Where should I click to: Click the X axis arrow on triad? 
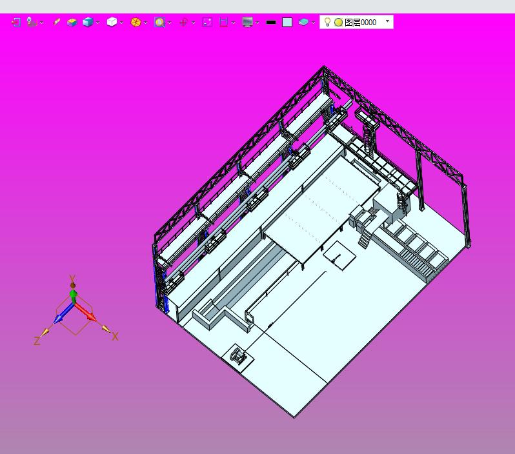click(86, 312)
